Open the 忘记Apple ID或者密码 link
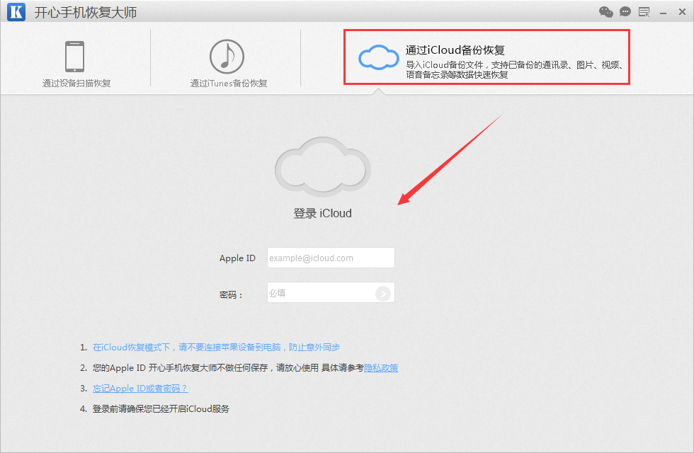694x453 pixels. click(x=140, y=389)
